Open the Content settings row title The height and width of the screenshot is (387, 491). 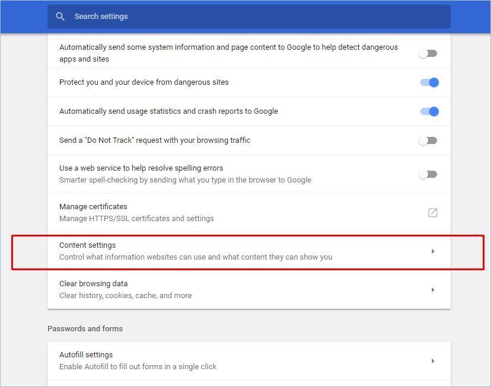87,245
